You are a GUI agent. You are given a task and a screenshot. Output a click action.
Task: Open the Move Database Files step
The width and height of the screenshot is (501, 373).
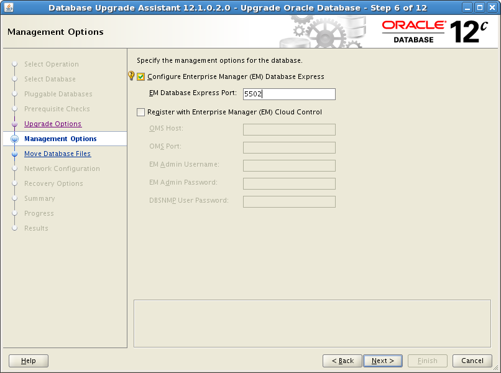pyautogui.click(x=58, y=154)
